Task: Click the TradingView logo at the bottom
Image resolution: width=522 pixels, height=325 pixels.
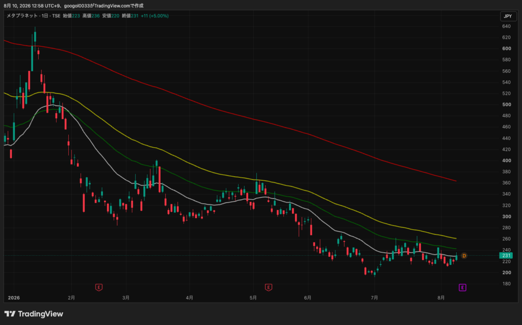Action: coord(34,314)
